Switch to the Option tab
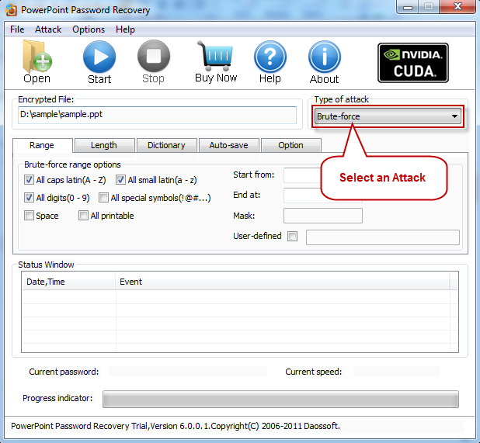480x443 pixels. 290,145
